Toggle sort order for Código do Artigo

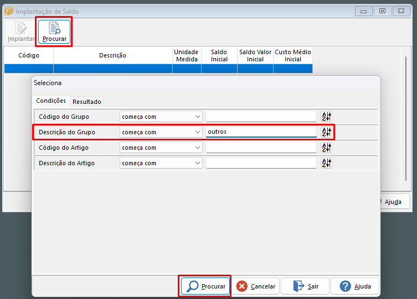(x=327, y=148)
